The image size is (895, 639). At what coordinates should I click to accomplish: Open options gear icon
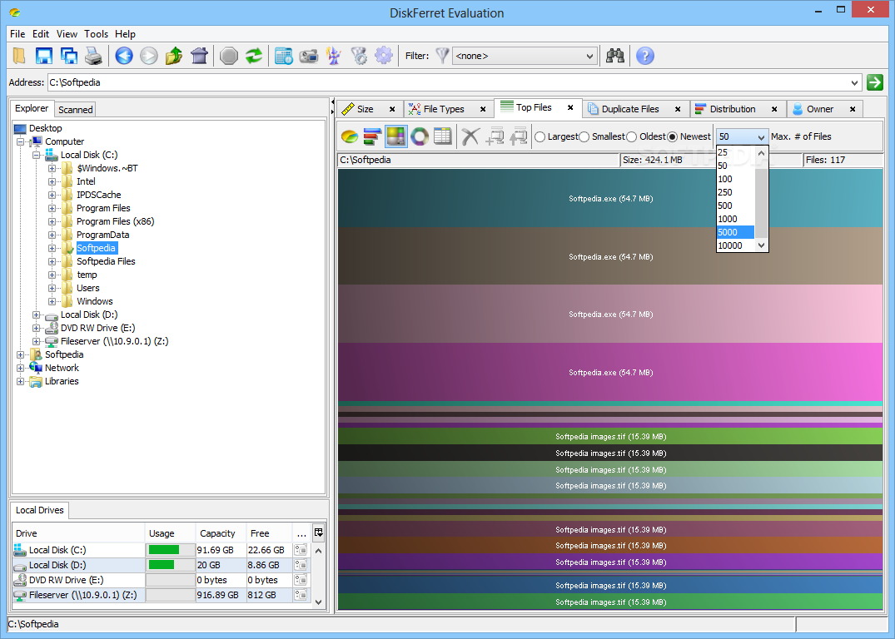(384, 56)
